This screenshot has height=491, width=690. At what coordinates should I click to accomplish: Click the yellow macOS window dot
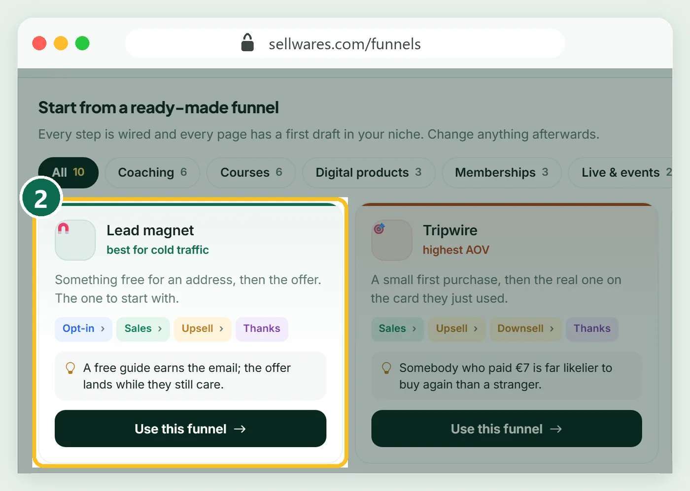click(x=61, y=43)
